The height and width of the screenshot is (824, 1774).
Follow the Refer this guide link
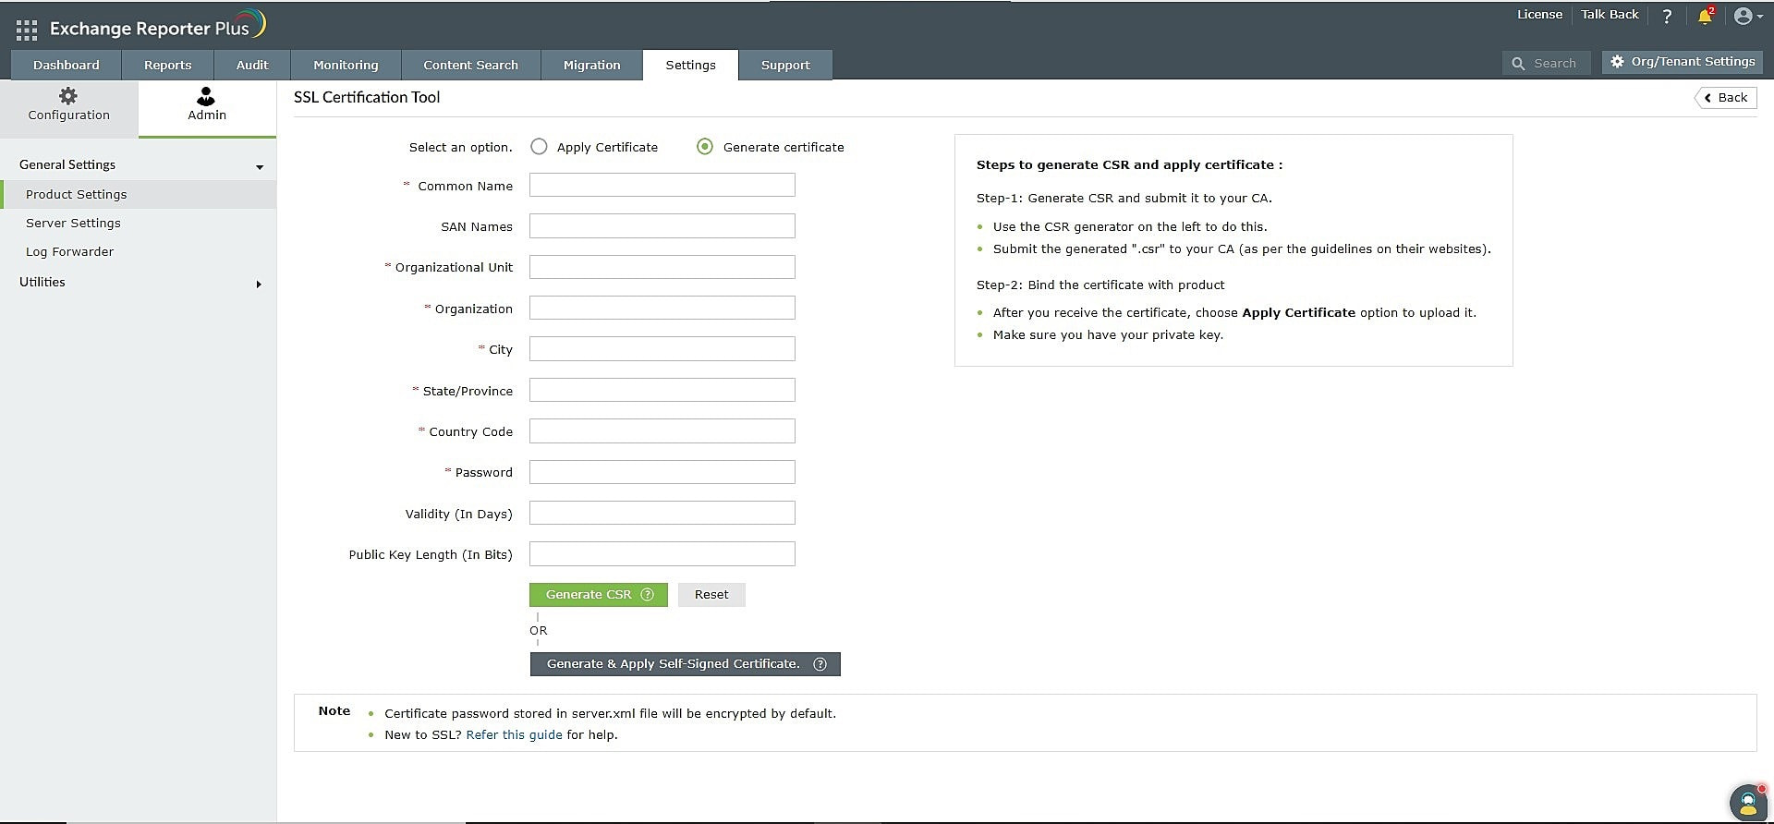pyautogui.click(x=514, y=735)
